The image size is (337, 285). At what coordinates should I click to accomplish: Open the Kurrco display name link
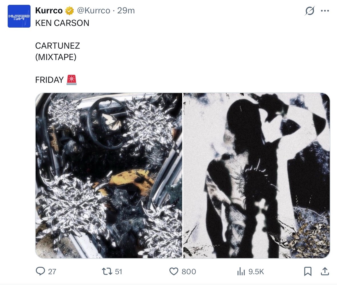[49, 11]
